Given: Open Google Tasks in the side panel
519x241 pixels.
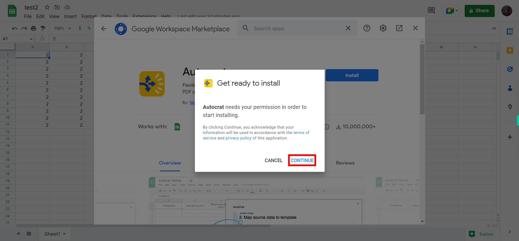Looking at the screenshot, I should [510, 69].
